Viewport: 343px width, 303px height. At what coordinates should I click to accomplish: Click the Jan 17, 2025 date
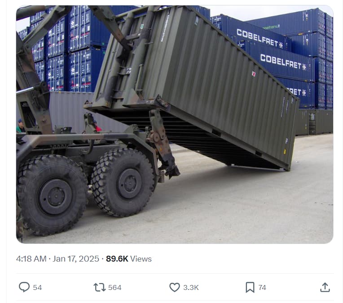[x=76, y=259]
